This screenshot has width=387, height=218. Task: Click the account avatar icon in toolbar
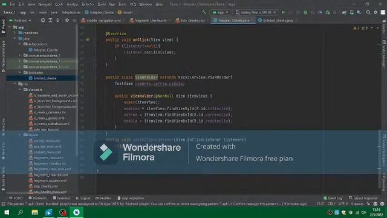pyautogui.click(x=383, y=12)
